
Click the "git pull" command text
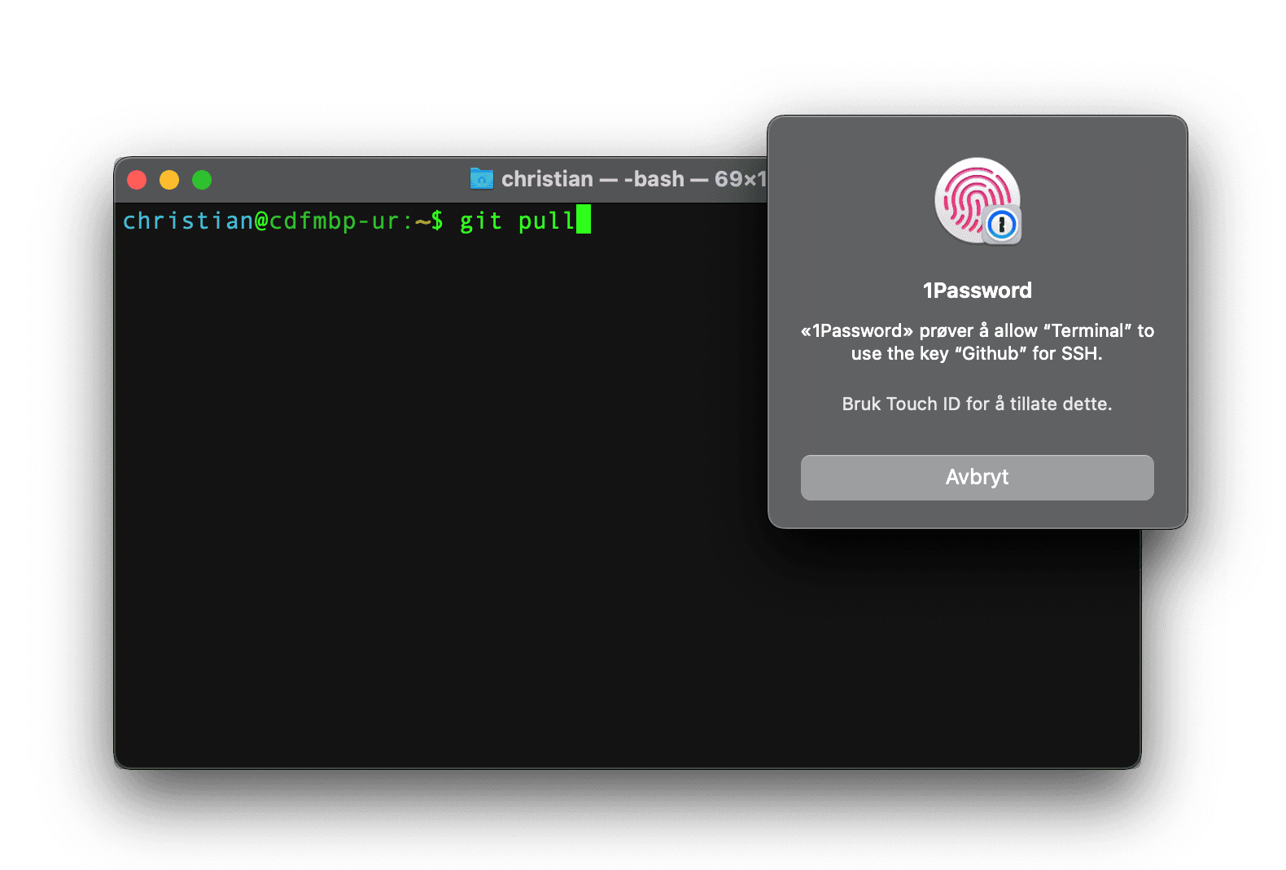click(517, 221)
